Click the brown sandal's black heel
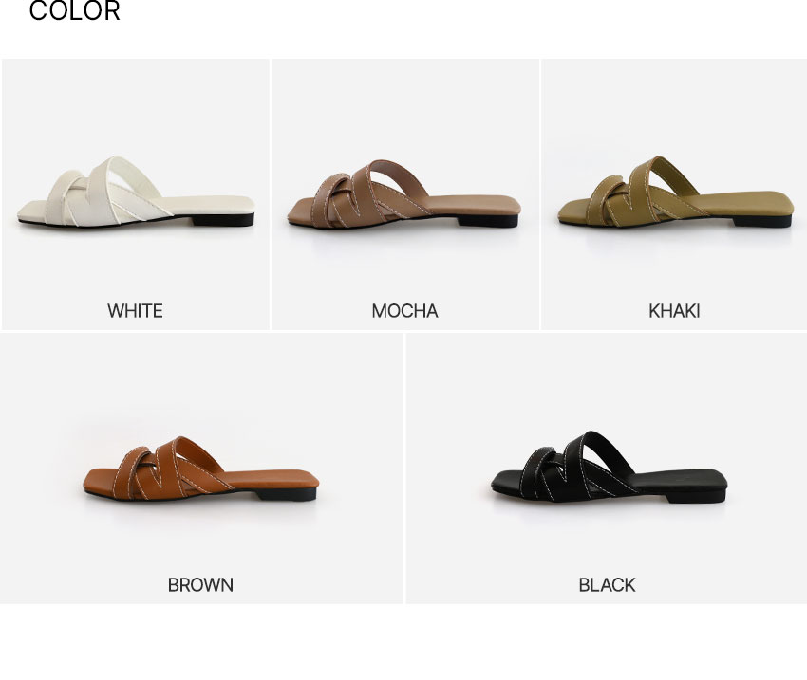Viewport: 807px width, 680px height. (286, 494)
